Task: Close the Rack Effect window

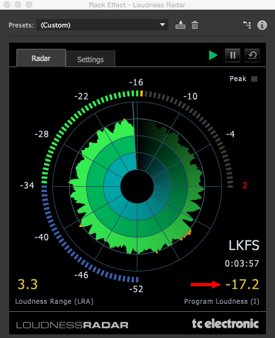Action: (7, 4)
